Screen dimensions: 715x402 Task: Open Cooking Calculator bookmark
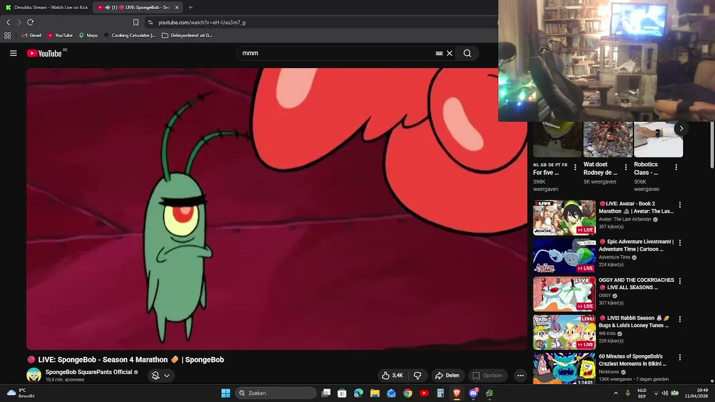pyautogui.click(x=130, y=35)
